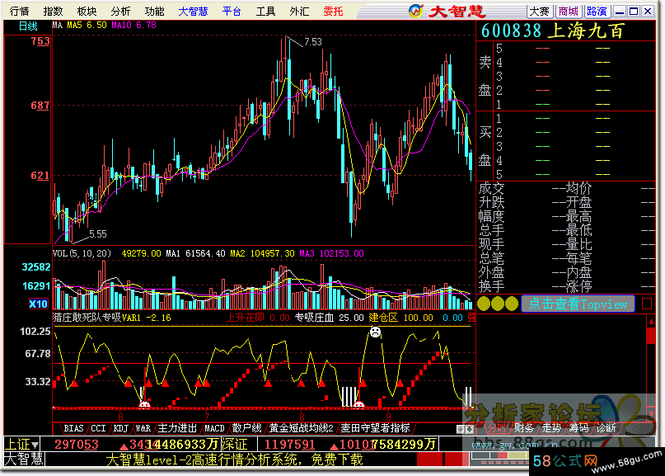The width and height of the screenshot is (665, 476).
Task: Click the 猎庄敢死队专吸 indicator name
Action: [x=87, y=318]
